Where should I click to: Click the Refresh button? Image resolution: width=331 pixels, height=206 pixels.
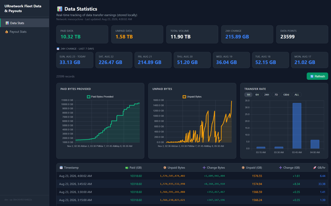click(317, 76)
